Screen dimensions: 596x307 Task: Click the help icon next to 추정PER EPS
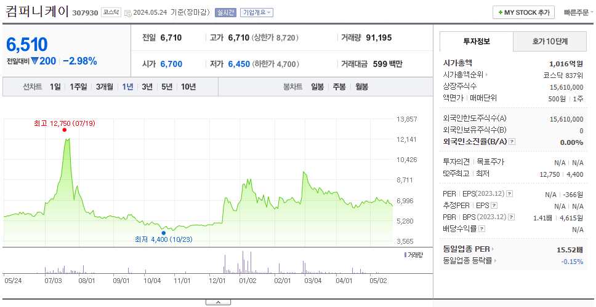(x=494, y=206)
